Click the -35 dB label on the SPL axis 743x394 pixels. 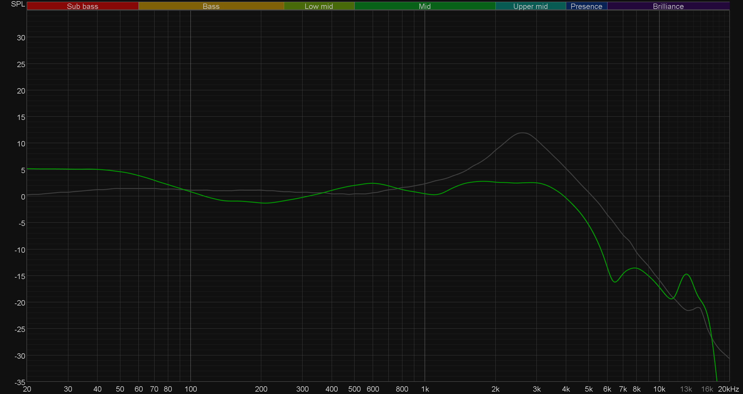[20, 382]
